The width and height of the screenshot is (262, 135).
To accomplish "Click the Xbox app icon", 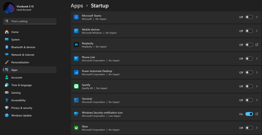I will pyautogui.click(x=76, y=128).
